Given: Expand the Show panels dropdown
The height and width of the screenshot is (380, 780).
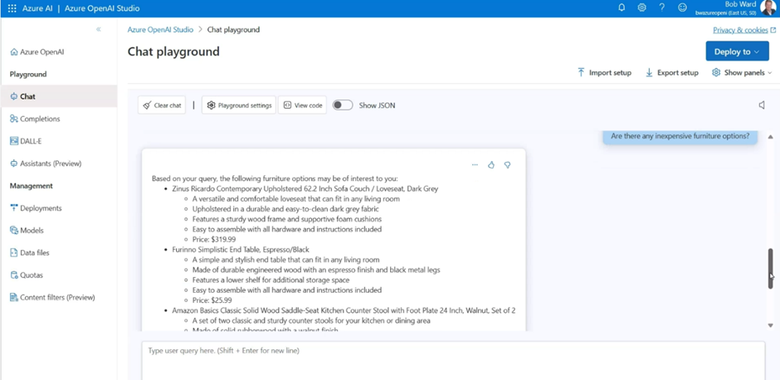Looking at the screenshot, I should [742, 73].
